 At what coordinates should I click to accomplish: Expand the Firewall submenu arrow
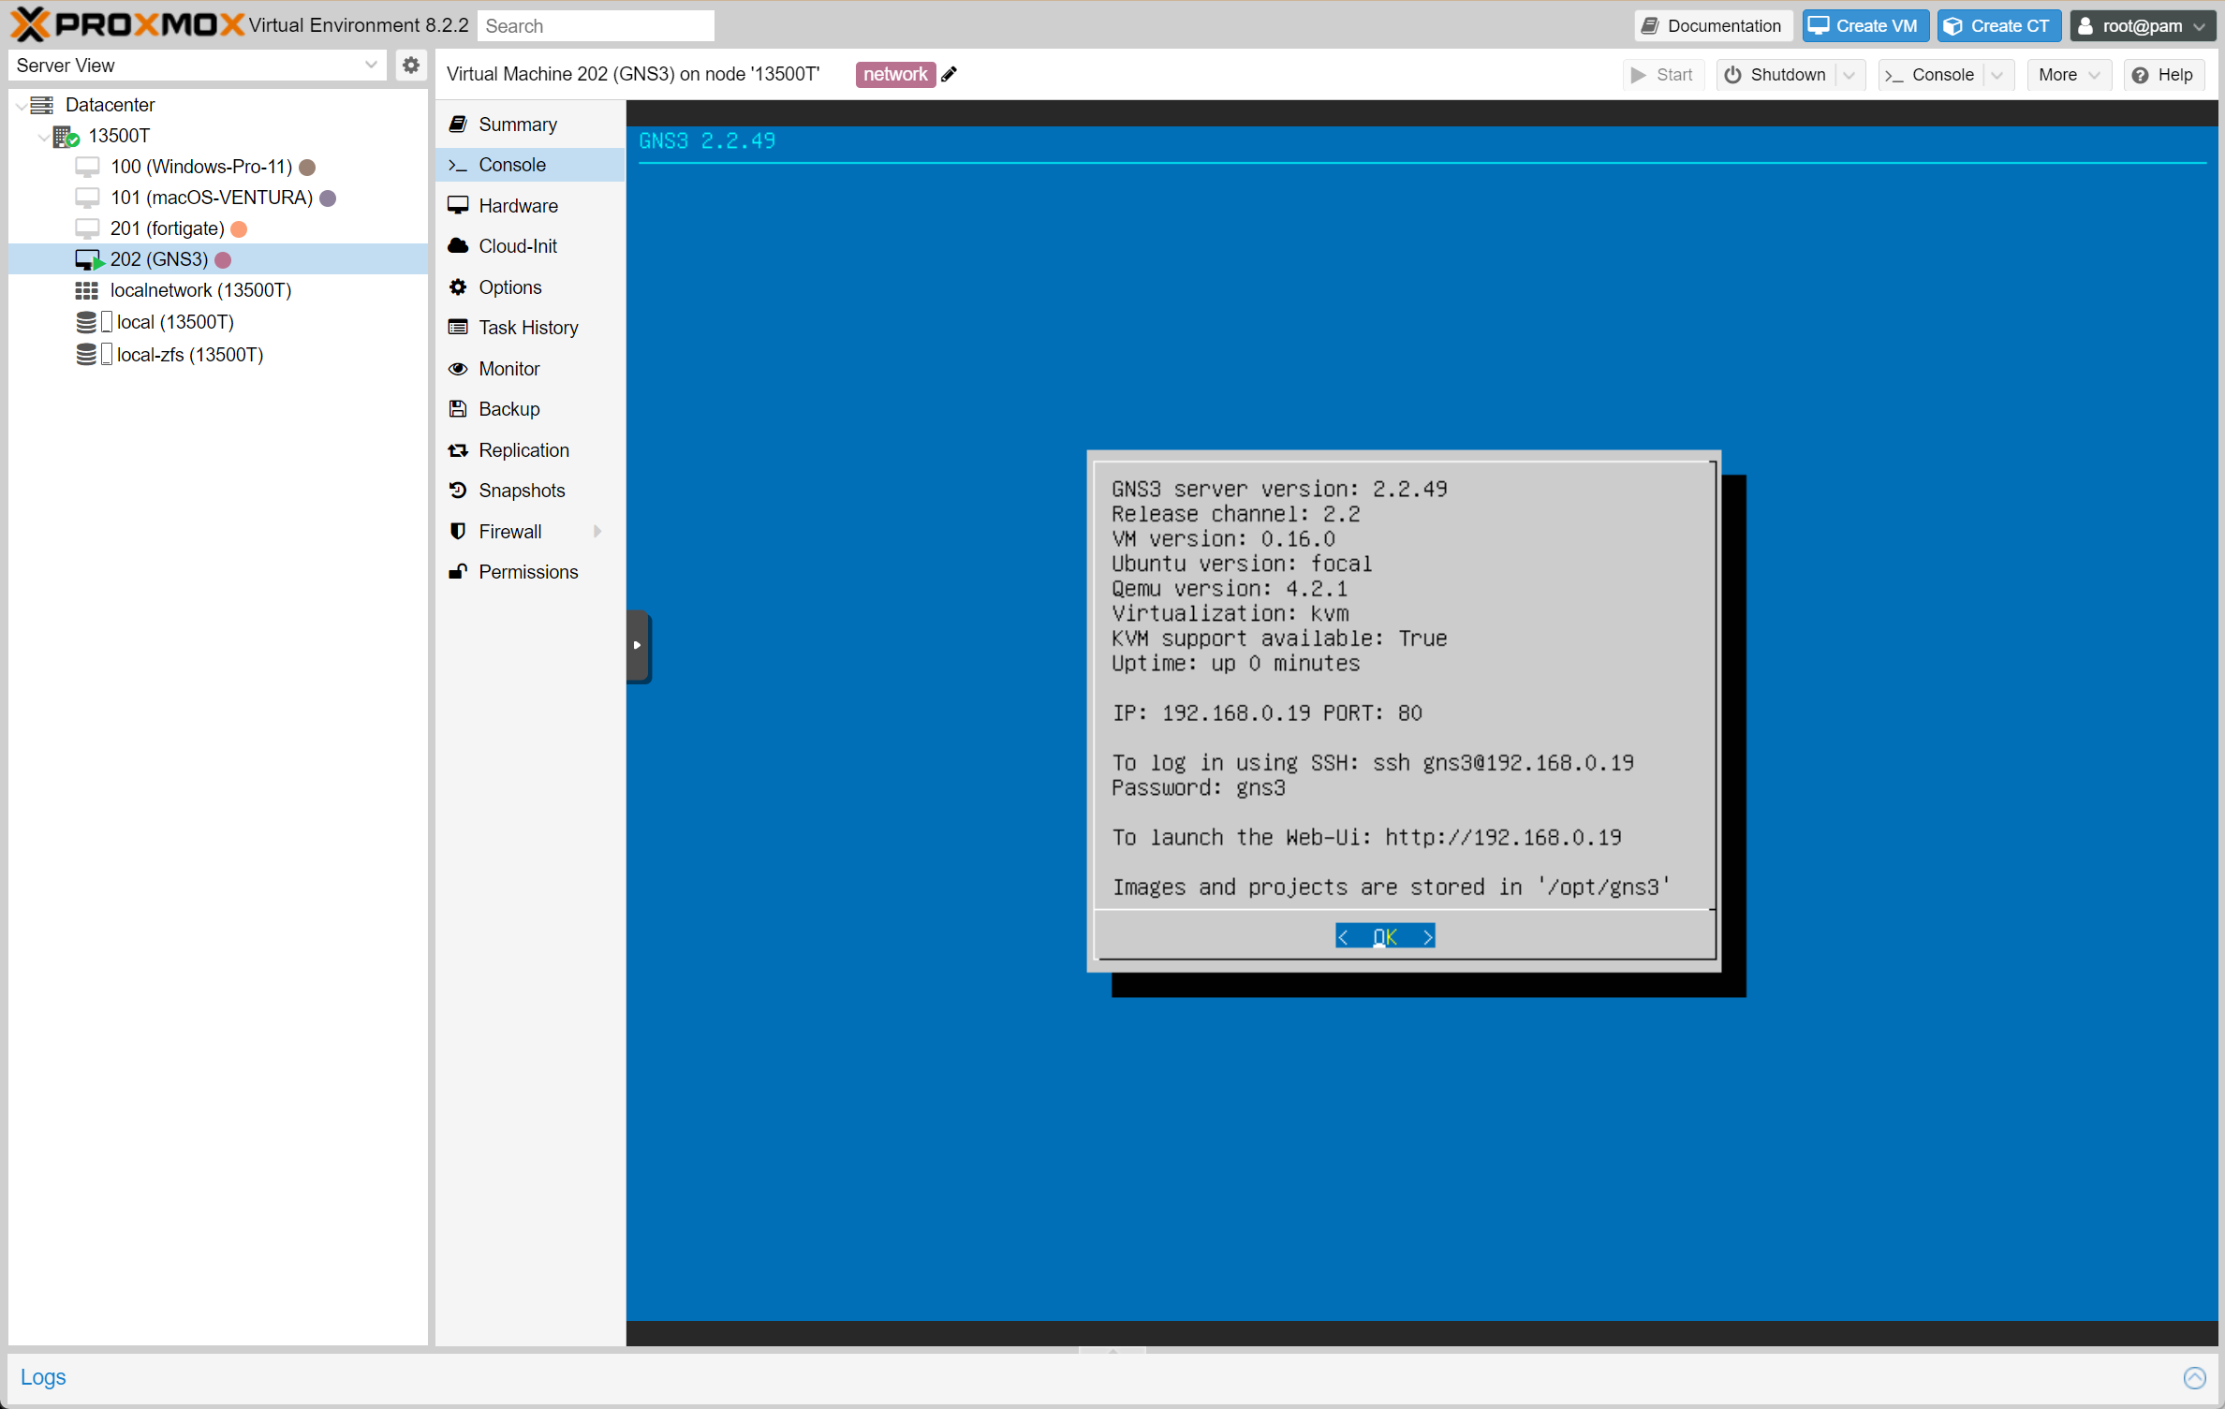pyautogui.click(x=597, y=532)
